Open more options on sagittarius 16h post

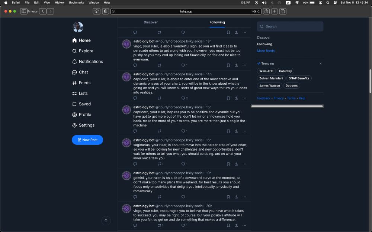pos(244,164)
